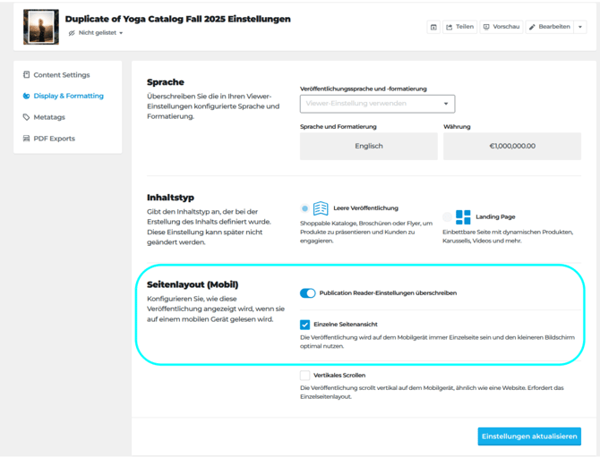Click the Bearbeiten pencil button

[x=549, y=27]
